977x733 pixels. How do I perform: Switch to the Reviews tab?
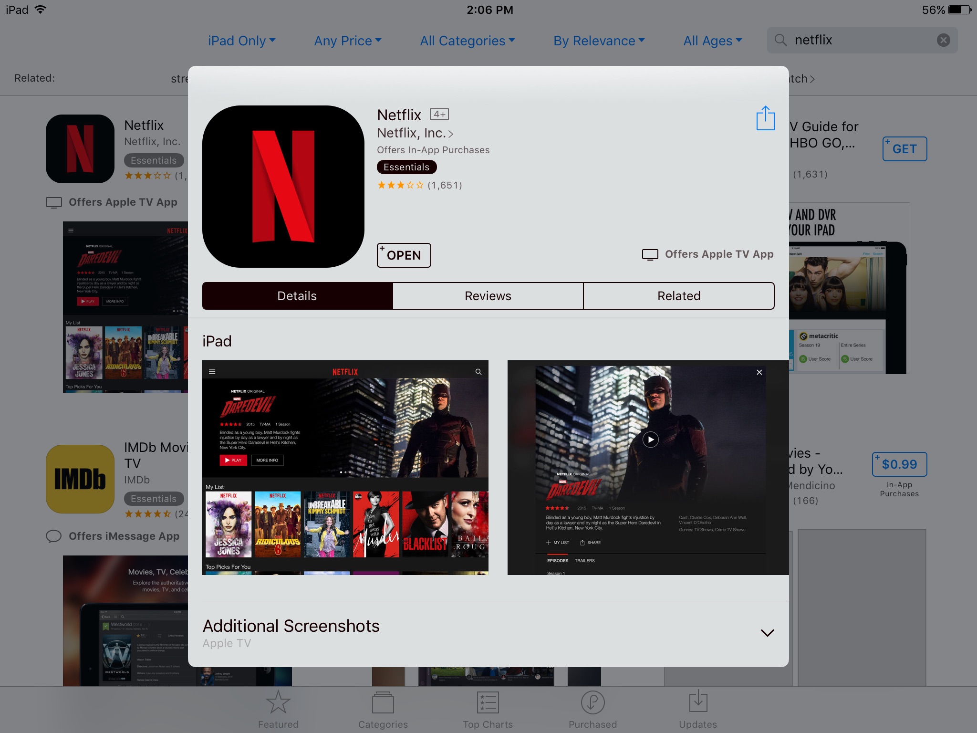(x=488, y=295)
